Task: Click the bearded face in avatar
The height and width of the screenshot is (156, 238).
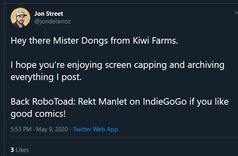Action: pos(20,20)
